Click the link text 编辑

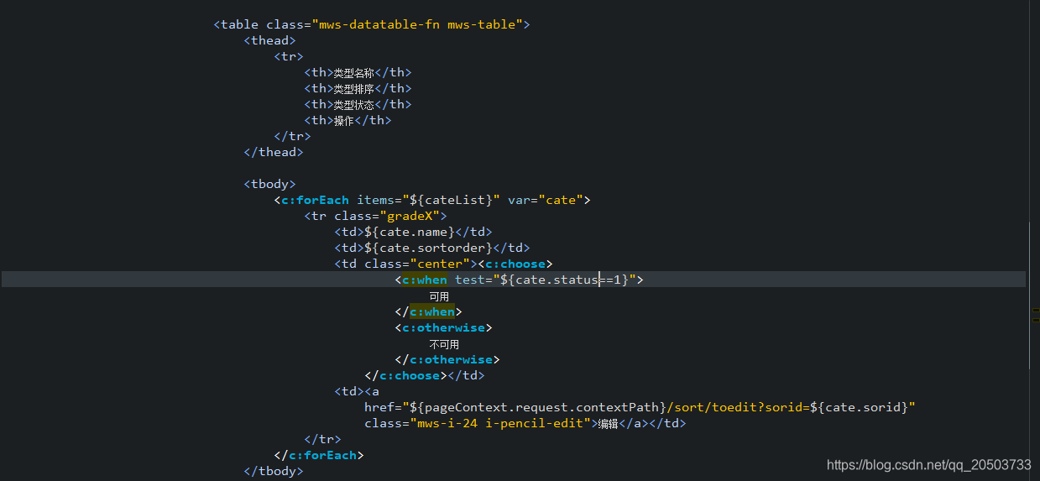tap(608, 424)
